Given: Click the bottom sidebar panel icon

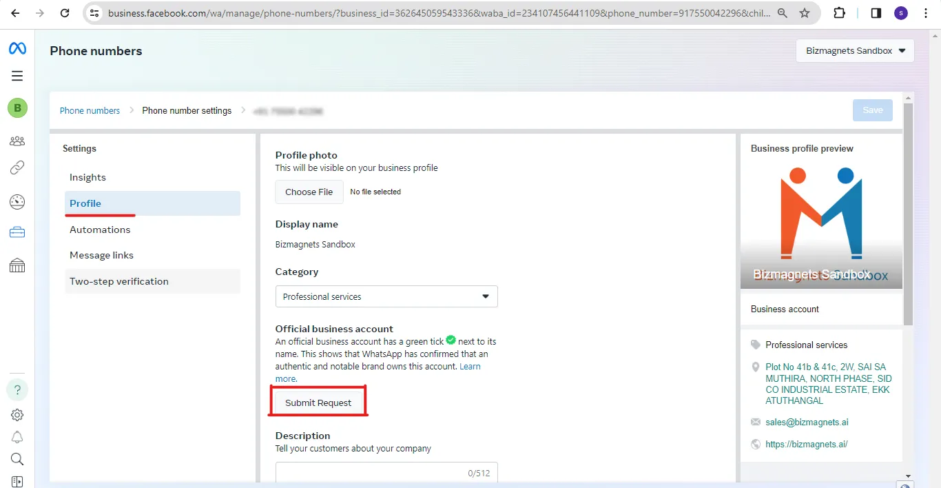Looking at the screenshot, I should [17, 481].
